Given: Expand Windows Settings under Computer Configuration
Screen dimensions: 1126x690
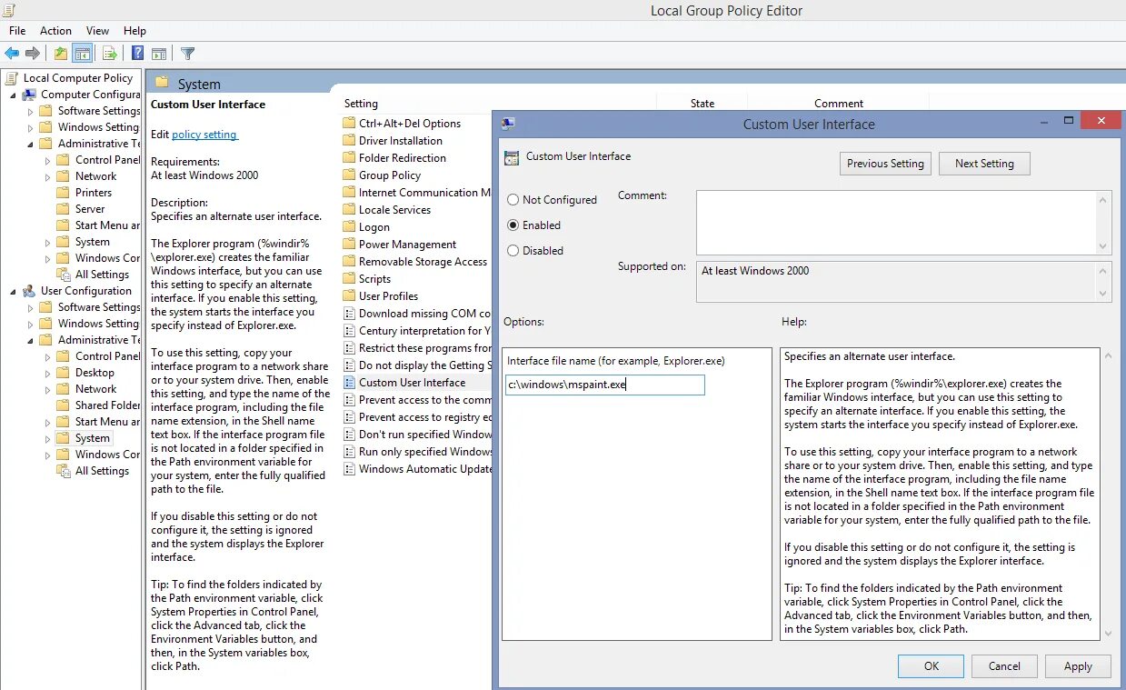Looking at the screenshot, I should pyautogui.click(x=31, y=127).
